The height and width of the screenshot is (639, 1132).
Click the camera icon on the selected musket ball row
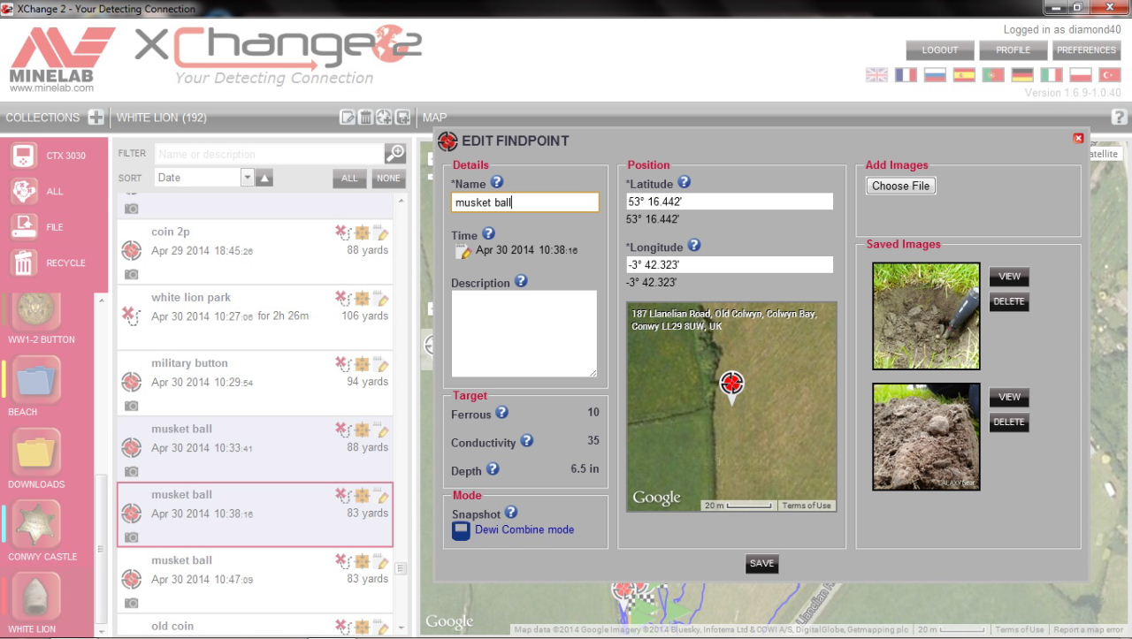pos(132,537)
